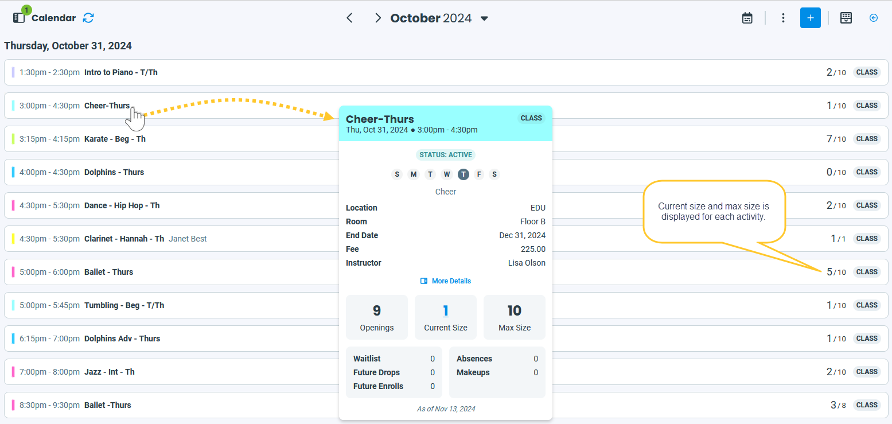Click CLASS badge on Clarinet row

[867, 239]
